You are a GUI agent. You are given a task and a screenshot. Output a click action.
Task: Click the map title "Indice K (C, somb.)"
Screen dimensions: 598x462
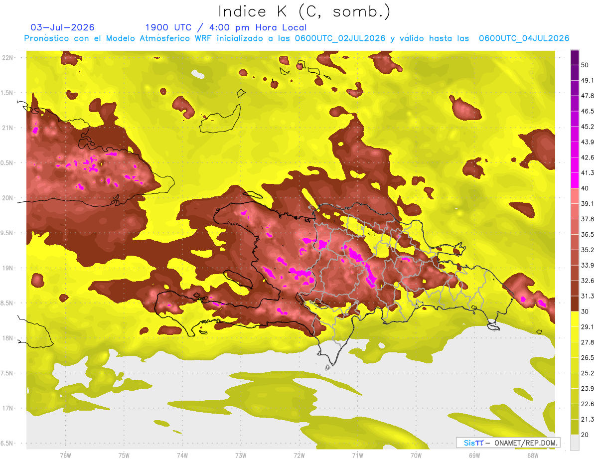[304, 12]
